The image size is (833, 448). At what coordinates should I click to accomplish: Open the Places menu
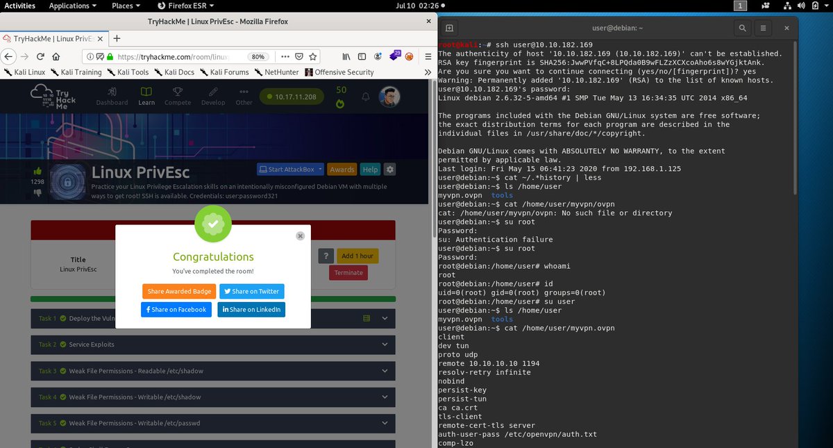125,6
